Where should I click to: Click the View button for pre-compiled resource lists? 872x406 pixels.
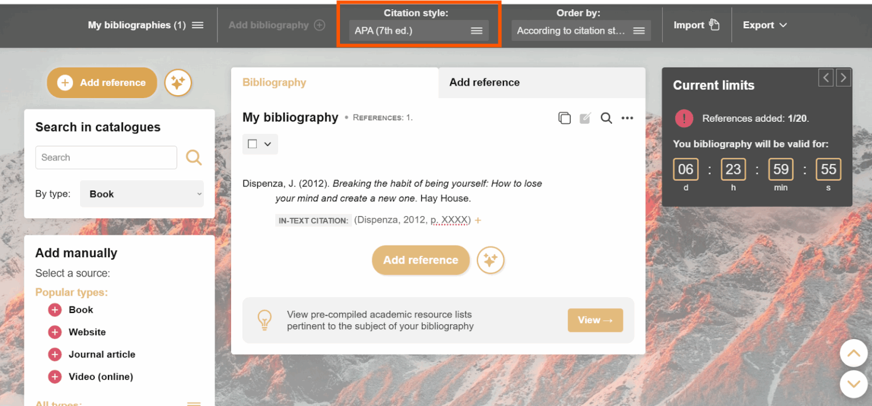(x=595, y=320)
